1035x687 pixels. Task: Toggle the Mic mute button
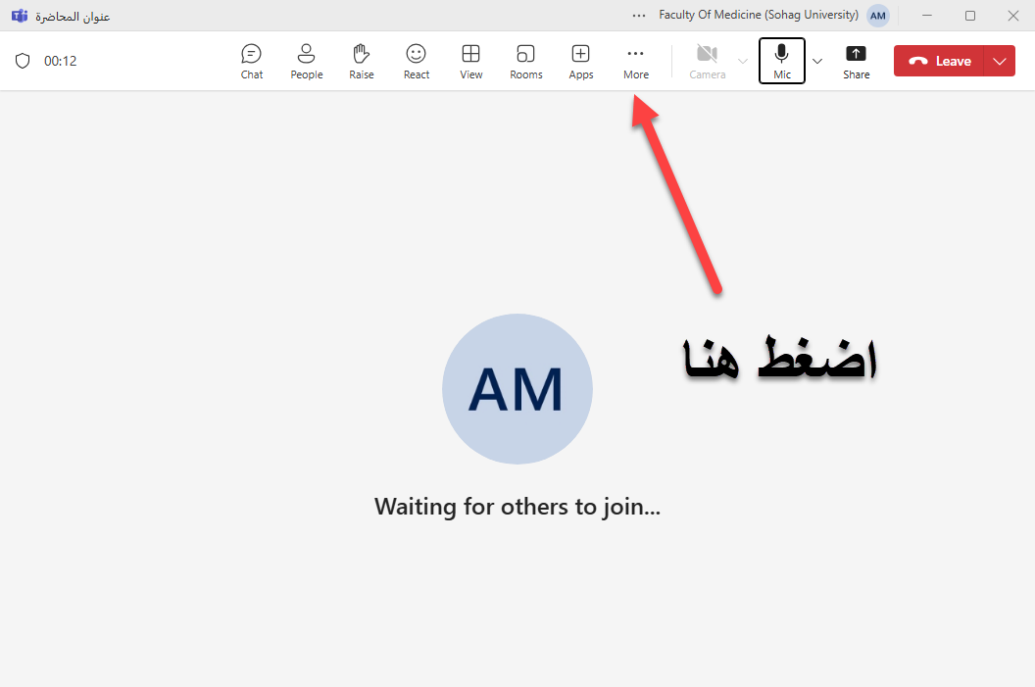click(782, 61)
